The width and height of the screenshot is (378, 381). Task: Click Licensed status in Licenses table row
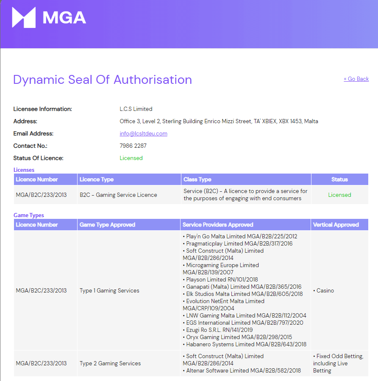339,195
